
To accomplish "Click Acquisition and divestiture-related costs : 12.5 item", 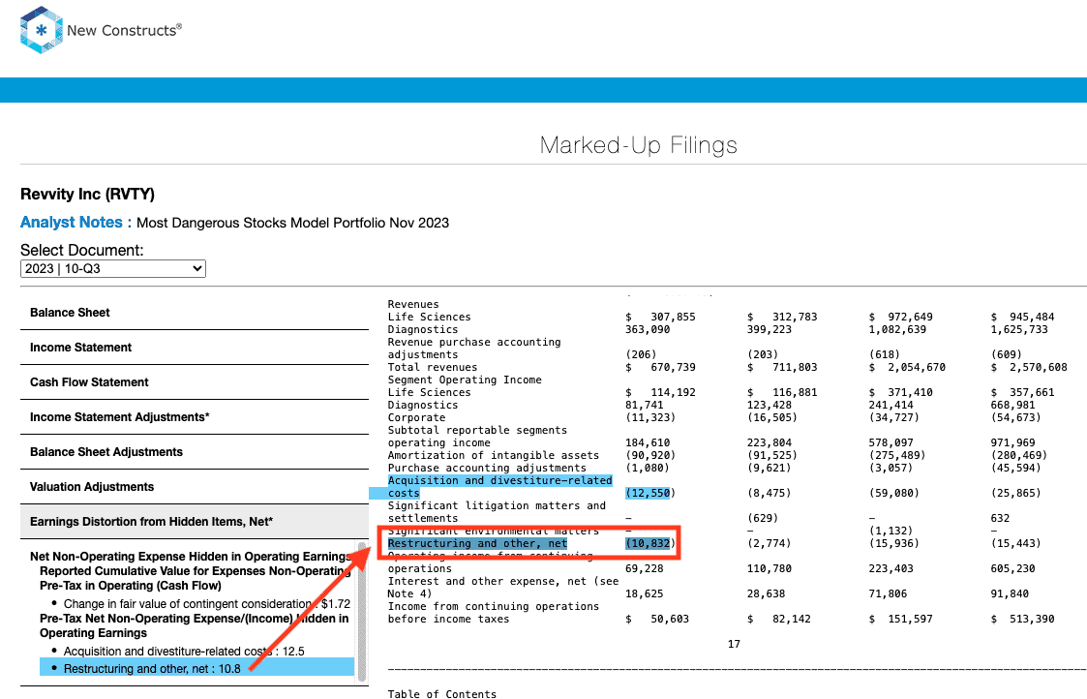I will coord(184,652).
